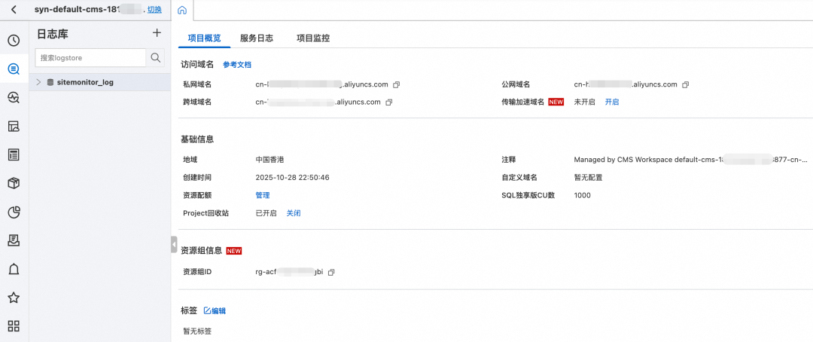Screen dimensions: 813x342
Task: Select the sitemonitor_log logstore
Action: 85,82
